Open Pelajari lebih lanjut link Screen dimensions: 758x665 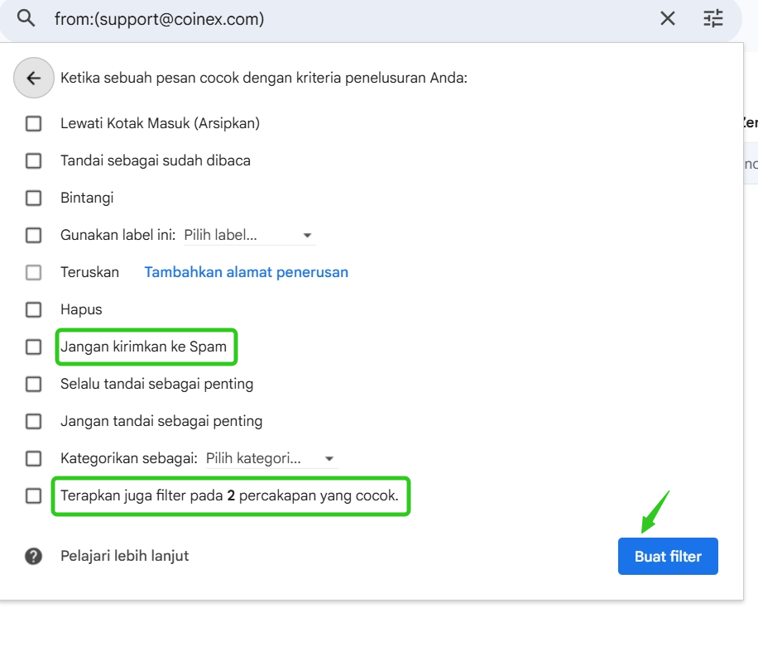pos(124,556)
